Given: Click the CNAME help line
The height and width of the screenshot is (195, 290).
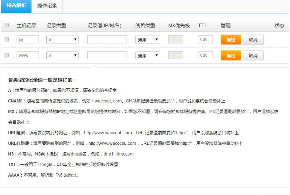Looking at the screenshot, I should tap(116, 101).
